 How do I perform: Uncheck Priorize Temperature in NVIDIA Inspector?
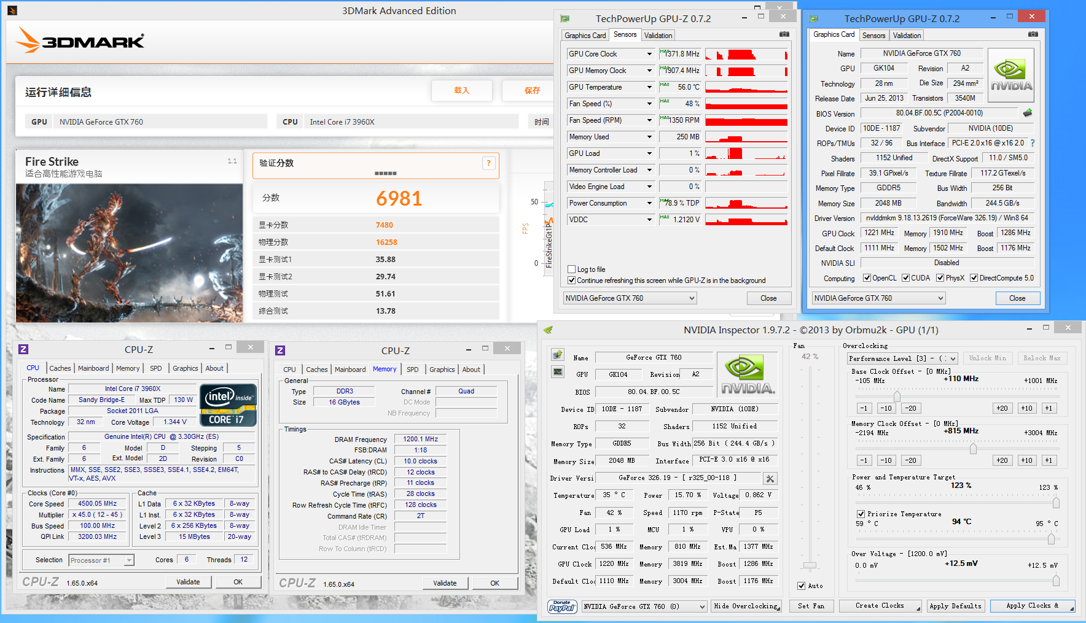click(861, 514)
